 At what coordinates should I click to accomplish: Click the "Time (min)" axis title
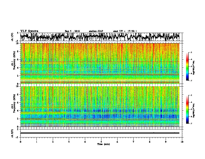coord(104,144)
